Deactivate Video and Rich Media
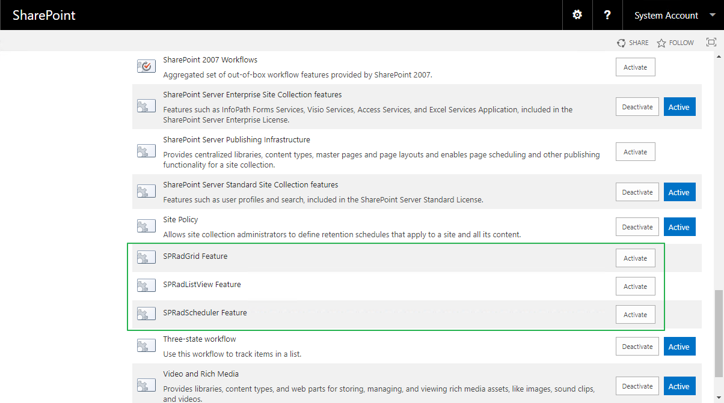Screen dimensions: 724x403 point(637,386)
